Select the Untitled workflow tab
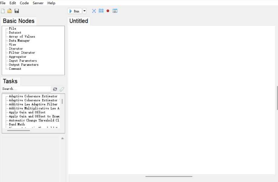Image resolution: width=278 pixels, height=182 pixels. [79, 21]
